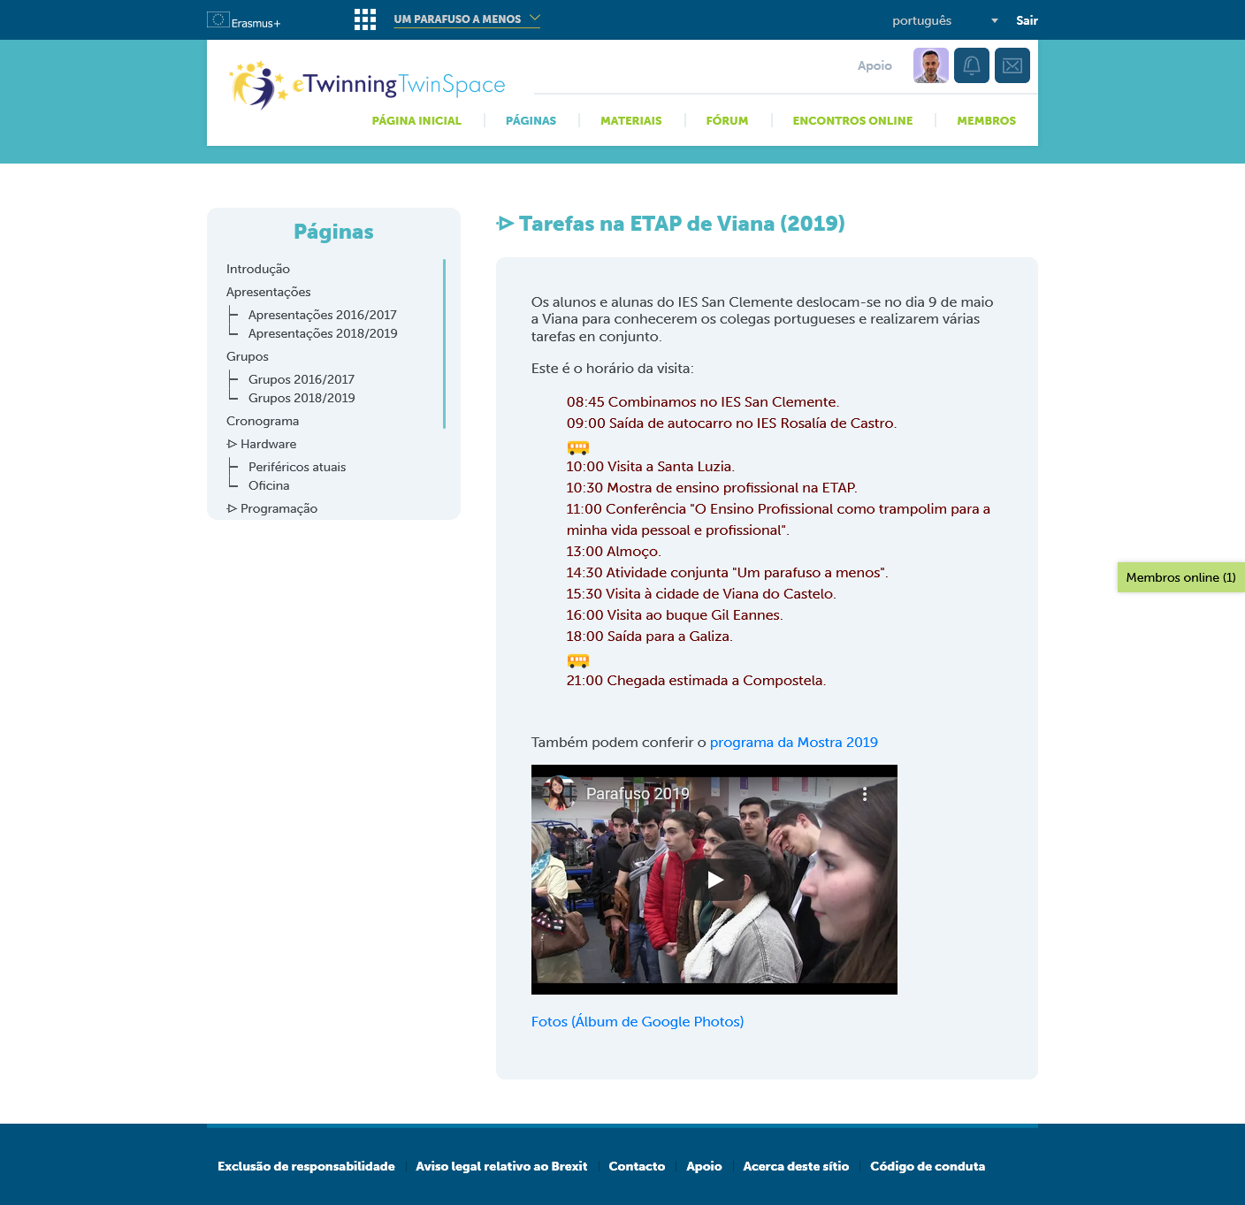Image resolution: width=1245 pixels, height=1205 pixels.
Task: Open the FÓRUM menu item
Action: click(x=727, y=120)
